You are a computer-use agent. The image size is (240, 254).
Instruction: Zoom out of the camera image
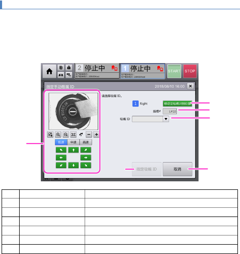(66, 135)
